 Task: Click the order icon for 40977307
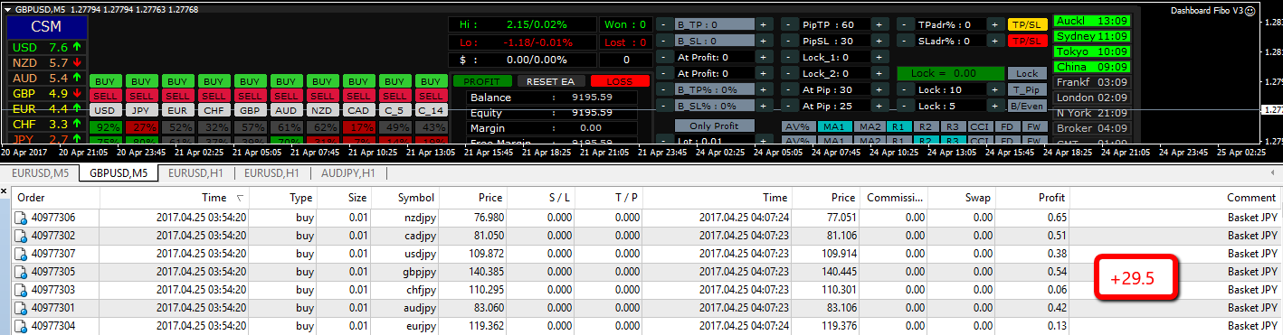[x=21, y=254]
